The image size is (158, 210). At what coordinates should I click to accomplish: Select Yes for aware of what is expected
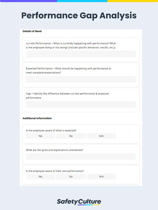click(40, 136)
